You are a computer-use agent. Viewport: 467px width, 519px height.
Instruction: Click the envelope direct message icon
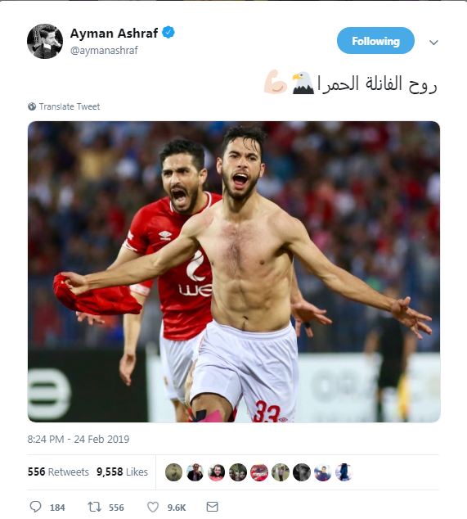(x=212, y=507)
